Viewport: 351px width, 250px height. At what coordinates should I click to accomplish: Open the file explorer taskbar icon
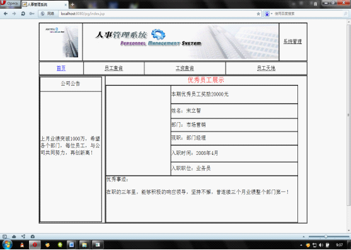pos(84,245)
